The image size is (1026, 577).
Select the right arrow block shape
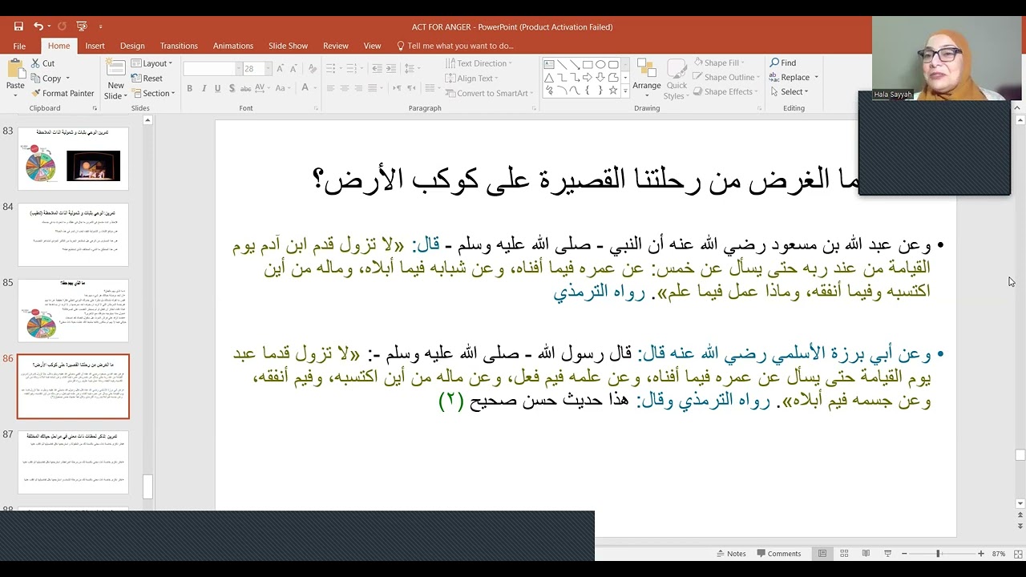click(x=588, y=78)
